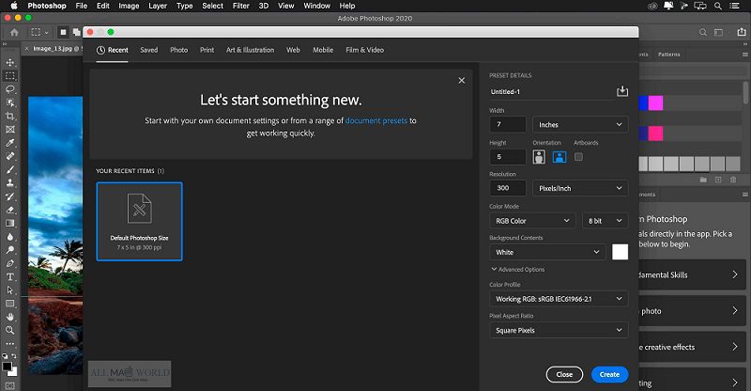
Task: Select the Eyedropper tool
Action: pos(10,143)
